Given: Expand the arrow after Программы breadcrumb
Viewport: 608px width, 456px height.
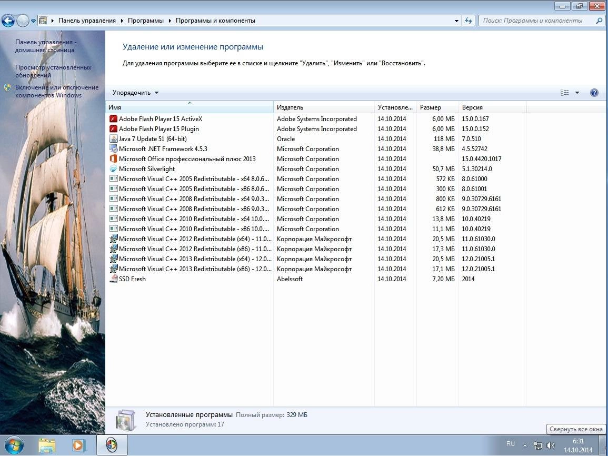Looking at the screenshot, I should 170,21.
